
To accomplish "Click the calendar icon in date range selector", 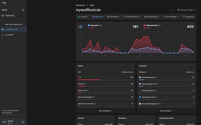I will (x=178, y=10).
